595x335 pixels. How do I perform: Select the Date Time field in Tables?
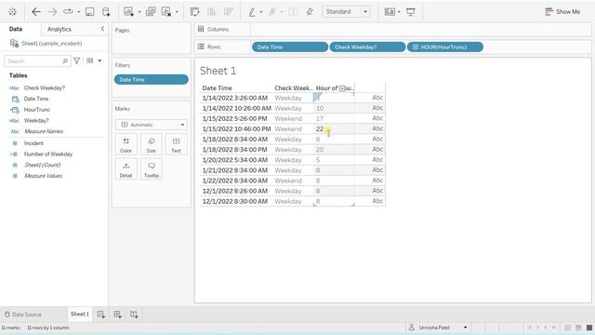pyautogui.click(x=36, y=99)
